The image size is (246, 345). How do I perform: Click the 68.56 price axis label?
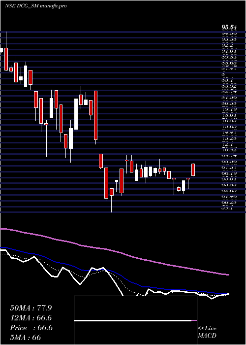(229, 162)
